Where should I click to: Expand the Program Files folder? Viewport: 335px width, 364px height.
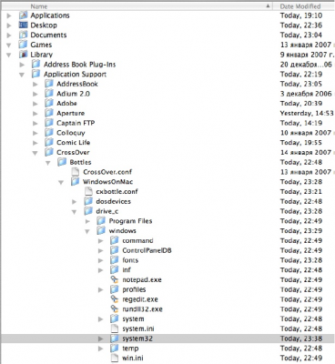click(x=87, y=221)
